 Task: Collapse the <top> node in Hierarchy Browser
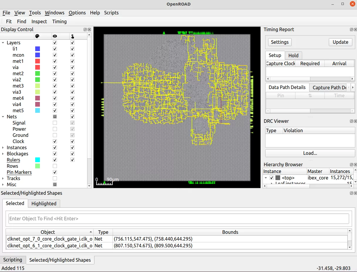point(266,178)
